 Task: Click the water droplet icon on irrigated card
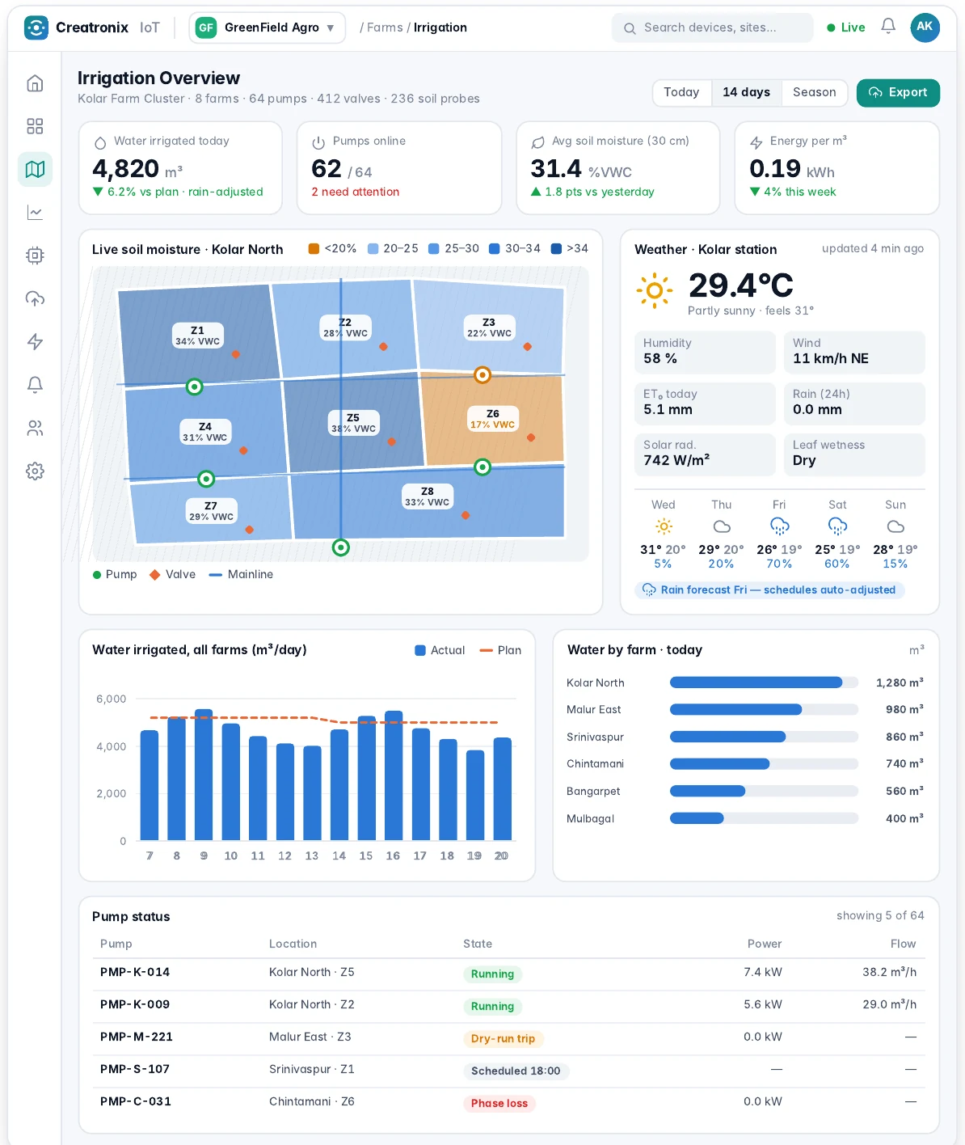[x=100, y=143]
